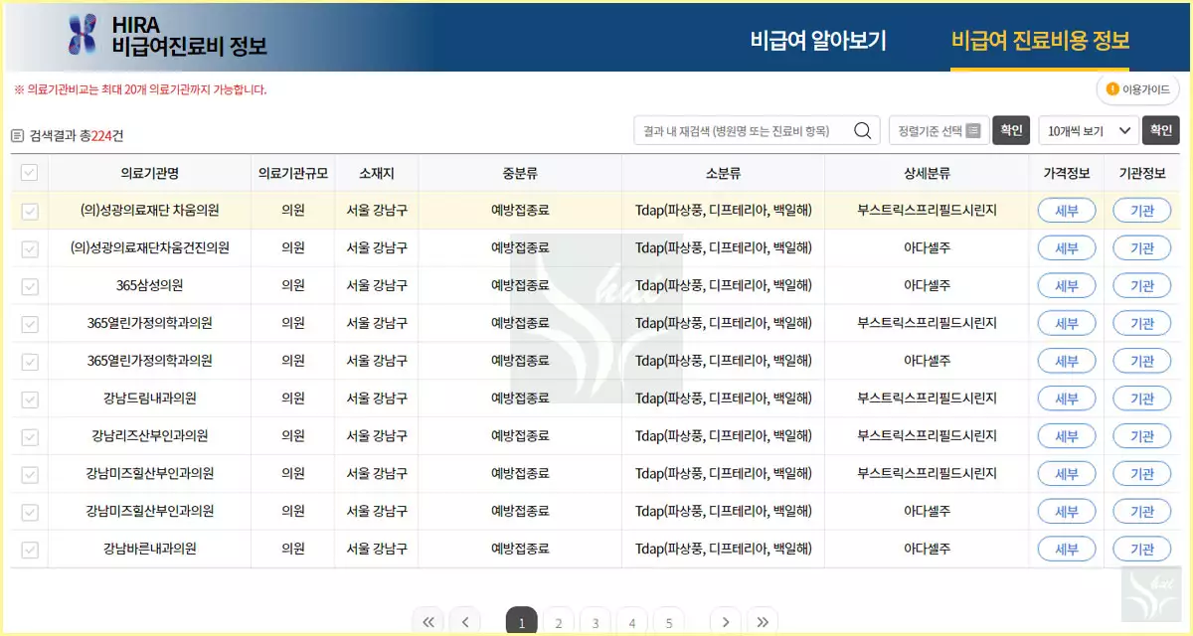Viewport: 1193px width, 636px height.
Task: Click 기관 for 강남바른내과의원
Action: pyautogui.click(x=1141, y=550)
